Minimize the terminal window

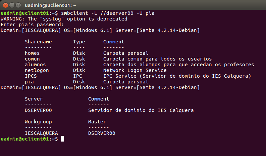tap(12, 5)
